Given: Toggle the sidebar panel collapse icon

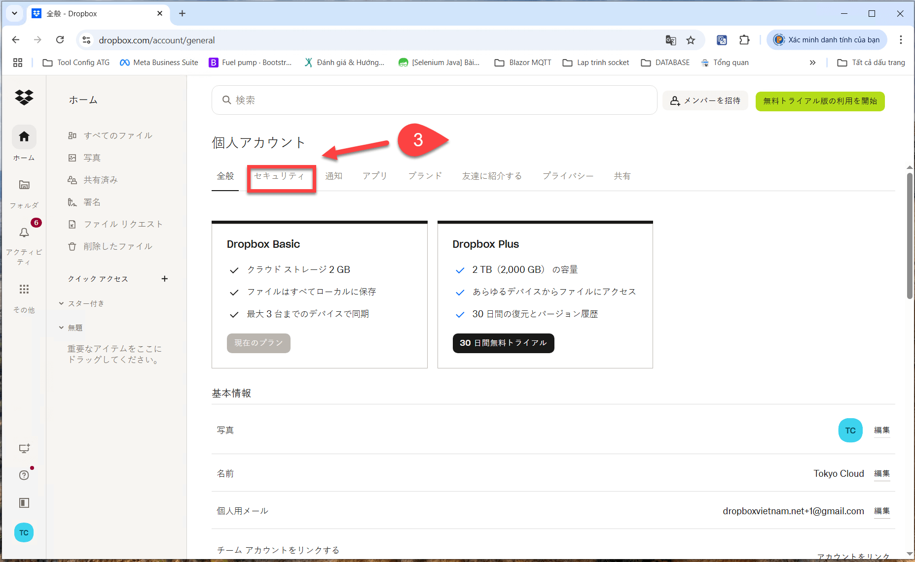Looking at the screenshot, I should point(24,503).
